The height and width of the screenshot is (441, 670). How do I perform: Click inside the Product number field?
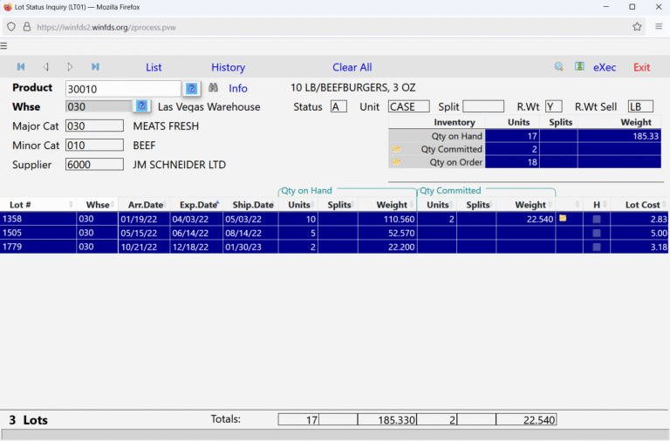[122, 89]
